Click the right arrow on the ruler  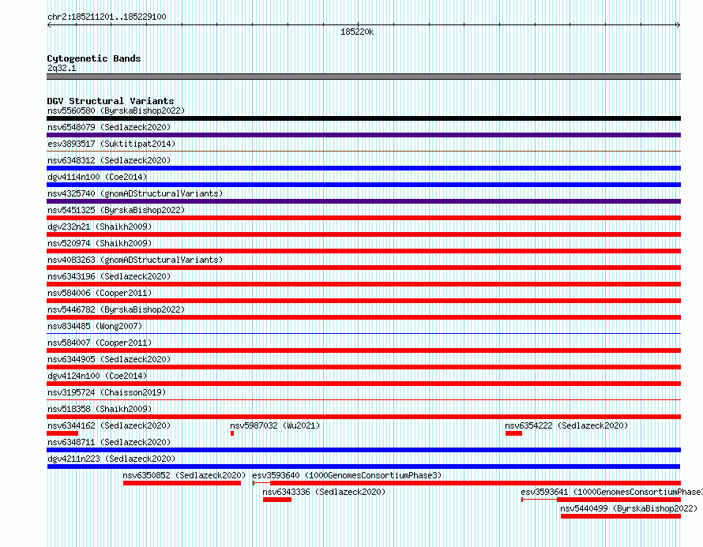[x=678, y=25]
